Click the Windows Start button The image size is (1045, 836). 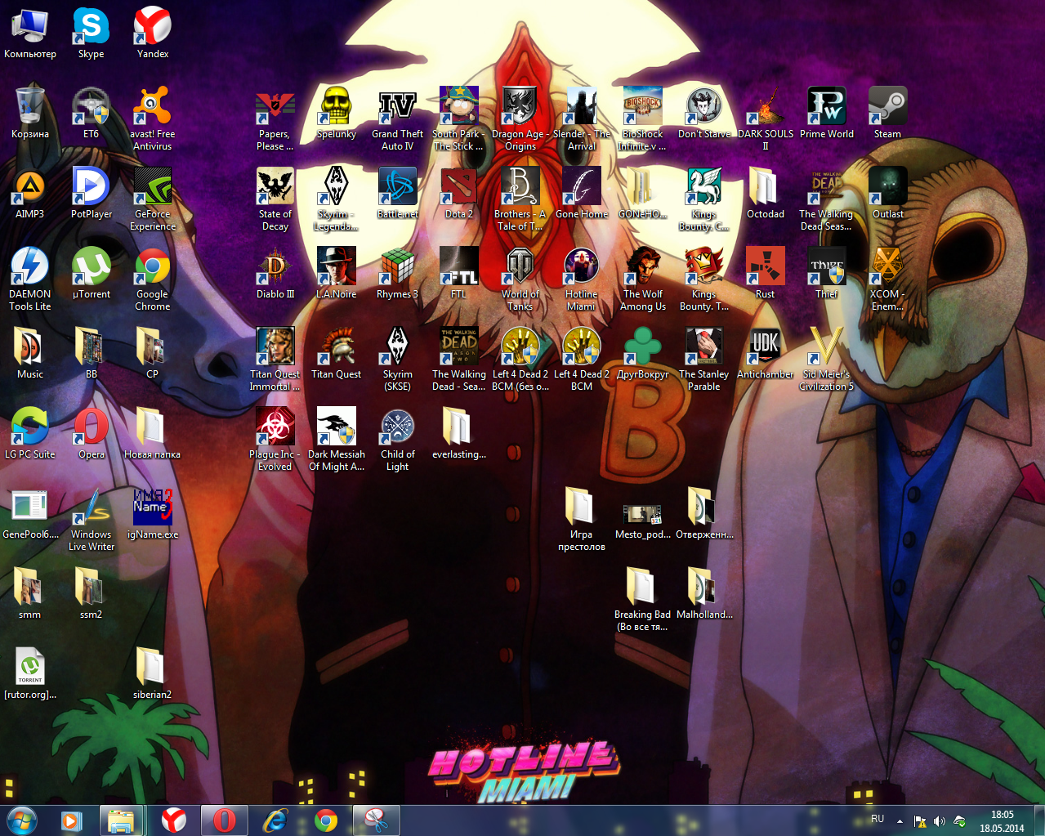(x=22, y=820)
